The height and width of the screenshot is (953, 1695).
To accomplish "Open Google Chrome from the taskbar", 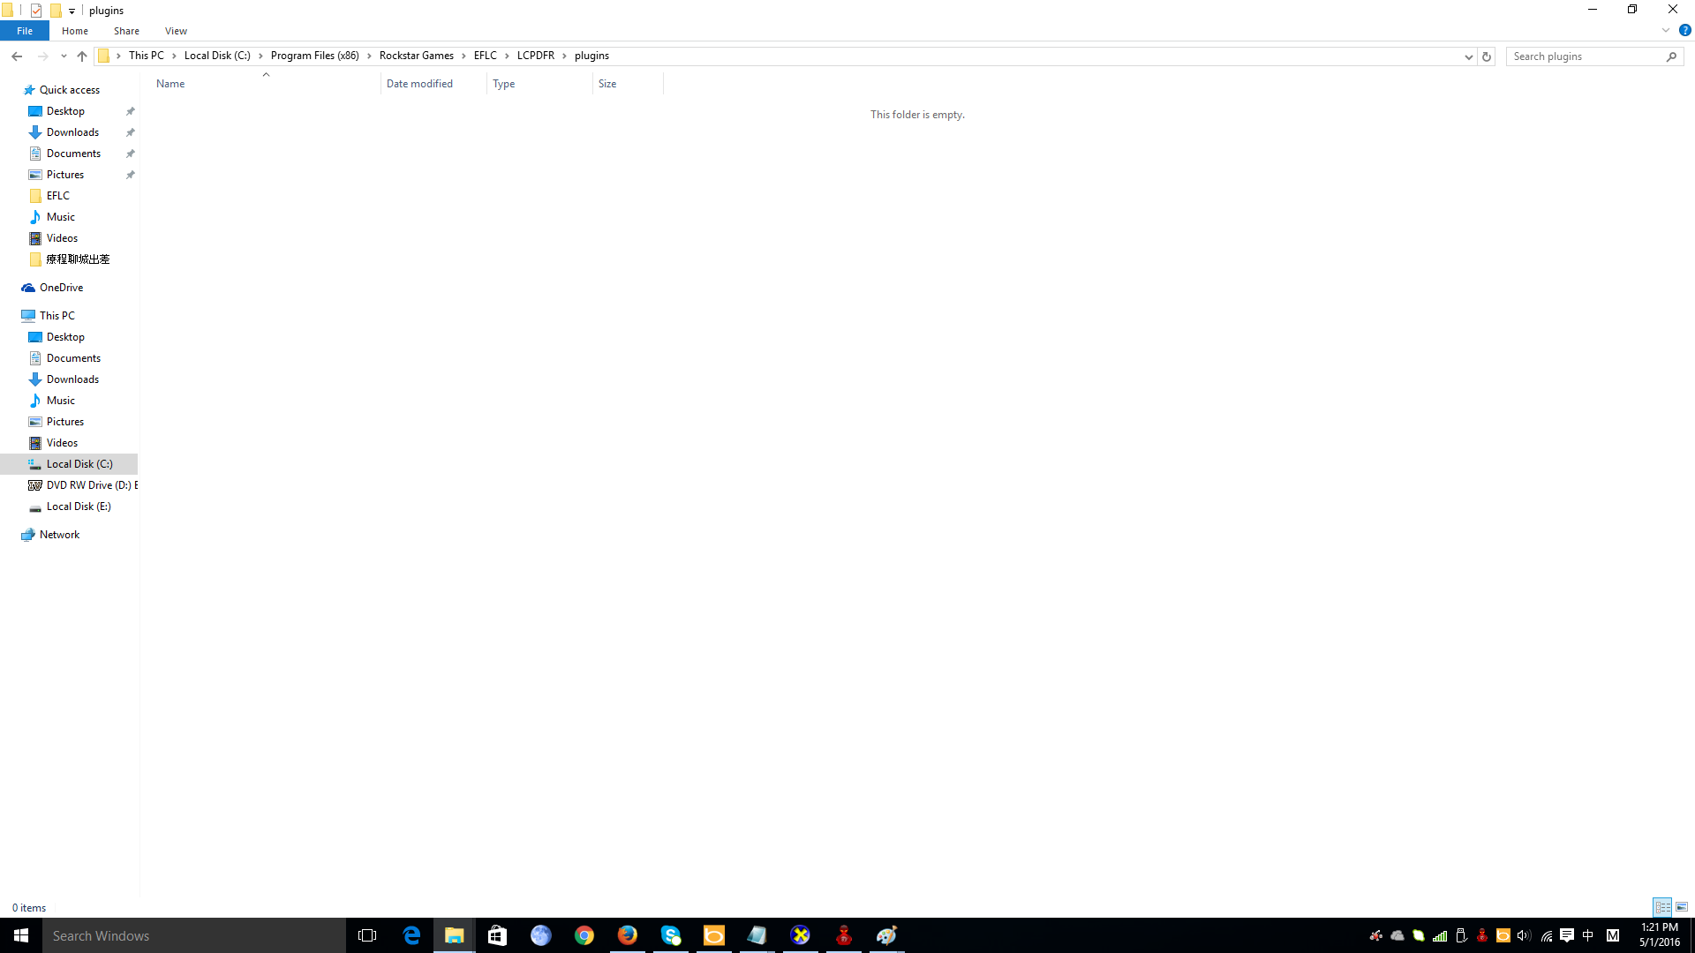I will click(584, 935).
